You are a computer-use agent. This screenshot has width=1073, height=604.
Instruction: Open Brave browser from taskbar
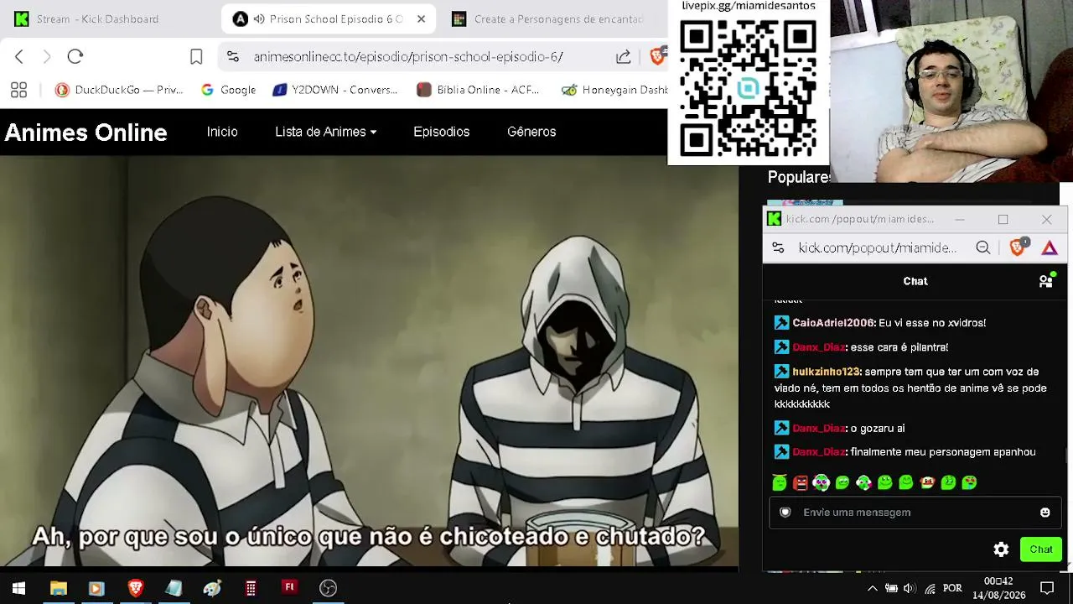pos(135,588)
